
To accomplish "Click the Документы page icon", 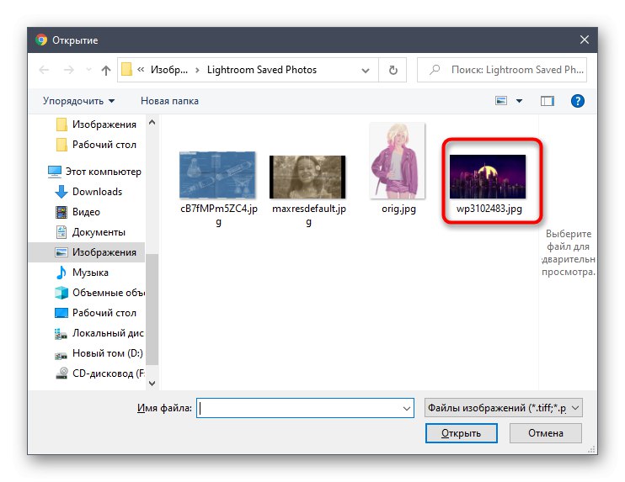I will point(61,232).
